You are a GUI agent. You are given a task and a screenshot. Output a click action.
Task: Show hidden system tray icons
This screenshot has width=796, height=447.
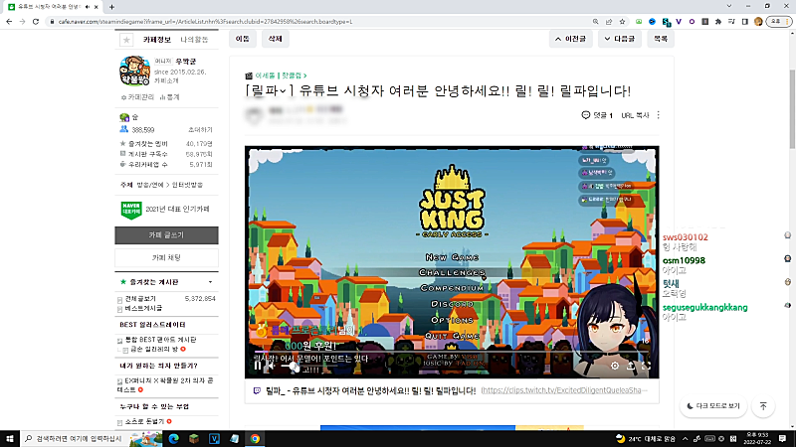pyautogui.click(x=685, y=438)
